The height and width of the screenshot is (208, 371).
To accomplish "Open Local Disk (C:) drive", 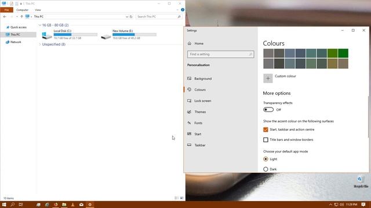I will coord(69,35).
